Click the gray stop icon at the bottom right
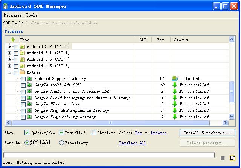 coord(223,158)
